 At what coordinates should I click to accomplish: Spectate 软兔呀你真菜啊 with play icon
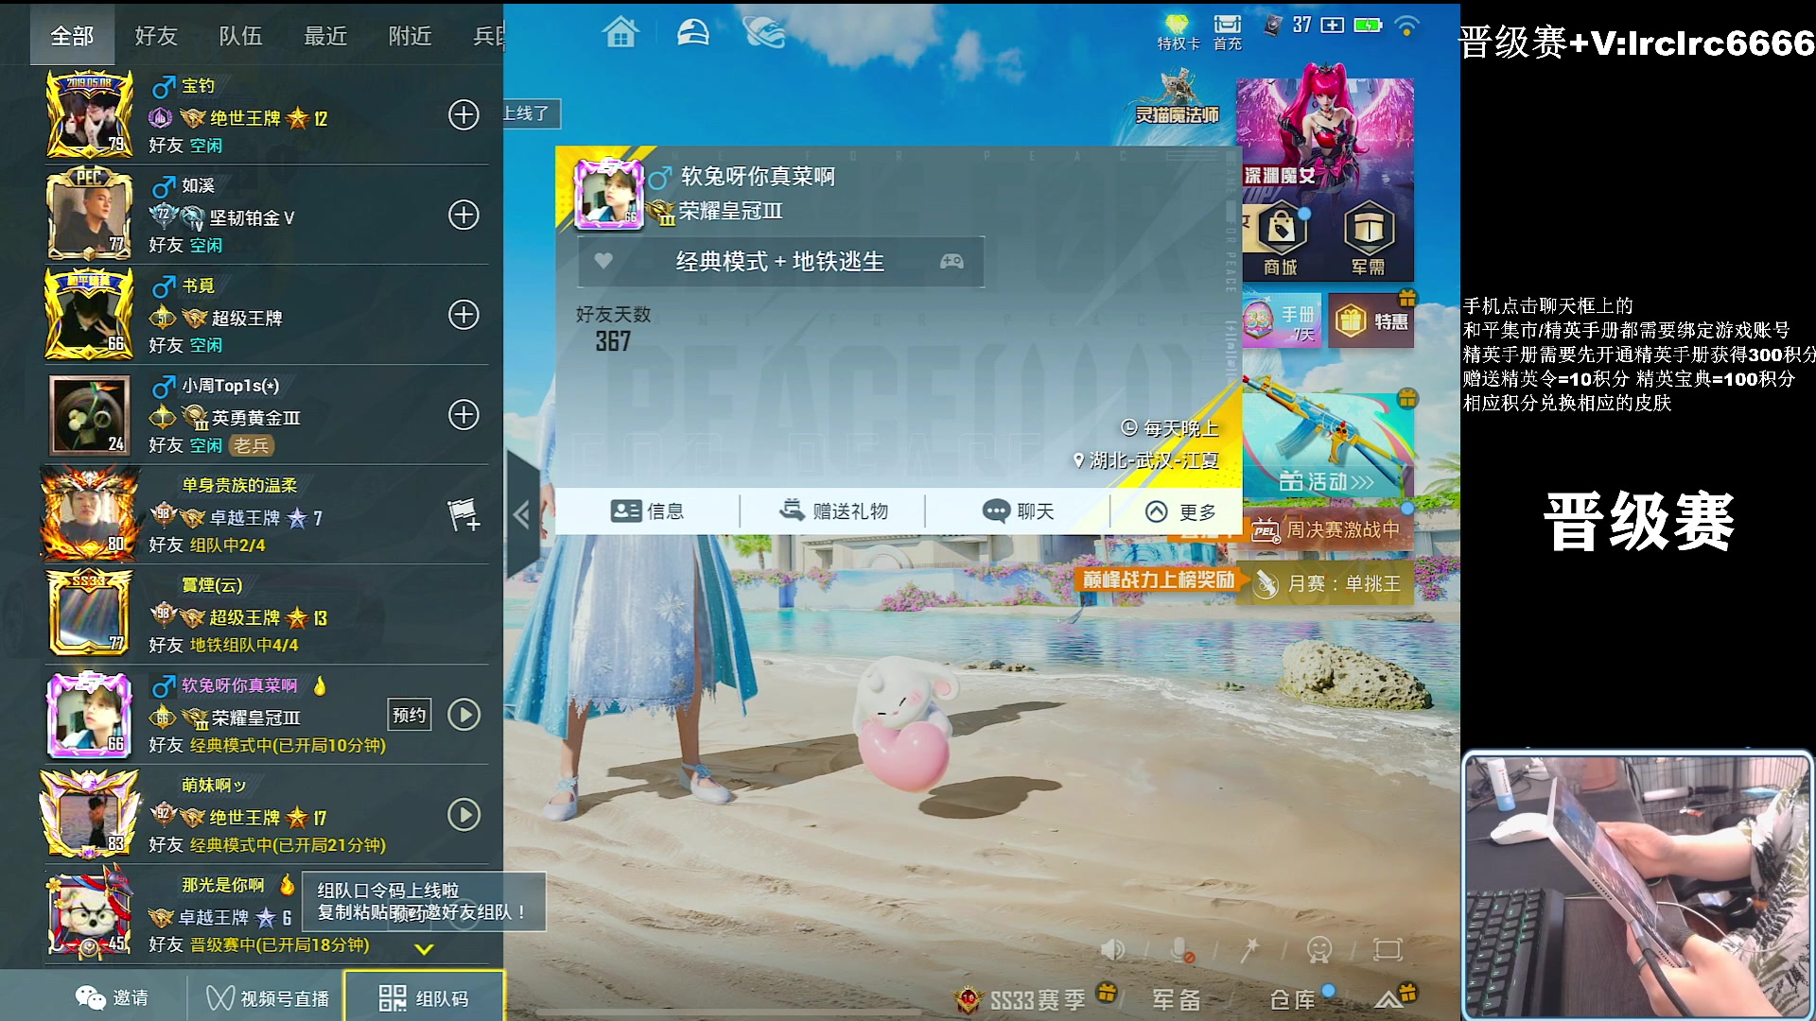pos(463,715)
